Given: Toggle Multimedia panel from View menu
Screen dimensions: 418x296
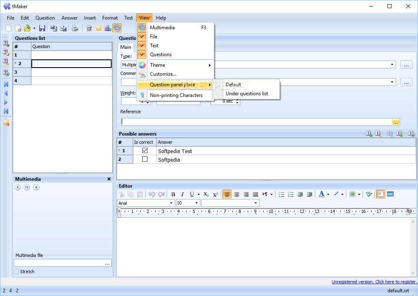Looking at the screenshot, I should coord(176,27).
